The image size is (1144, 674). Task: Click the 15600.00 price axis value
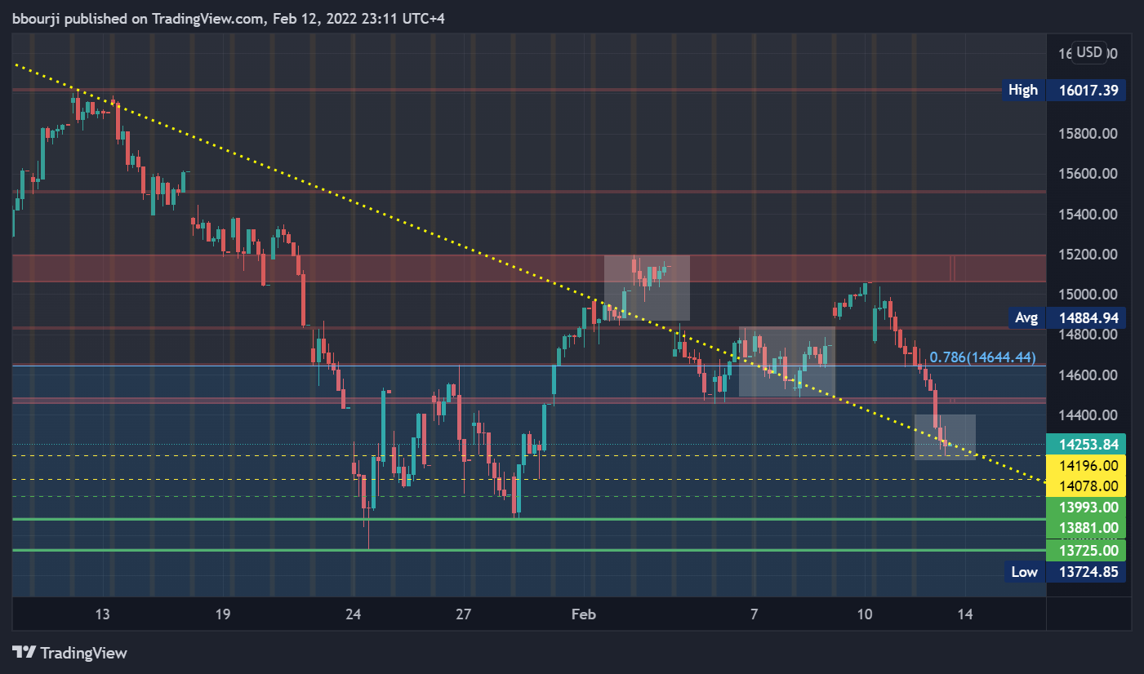[1088, 173]
